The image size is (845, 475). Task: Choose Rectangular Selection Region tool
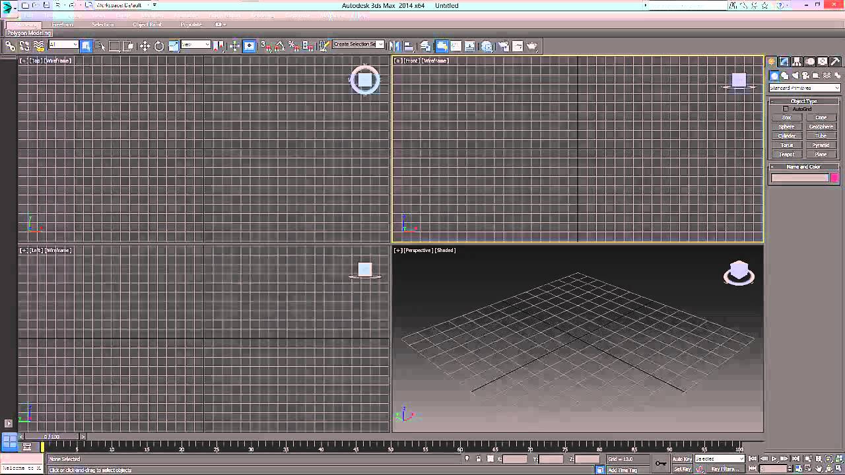point(114,46)
